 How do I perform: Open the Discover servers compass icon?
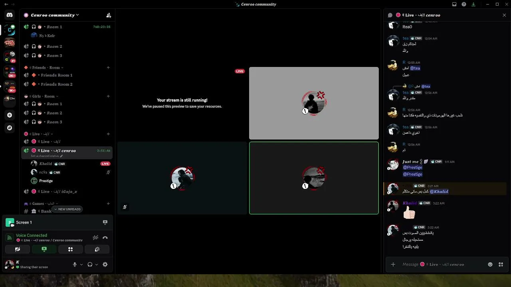pos(10,128)
